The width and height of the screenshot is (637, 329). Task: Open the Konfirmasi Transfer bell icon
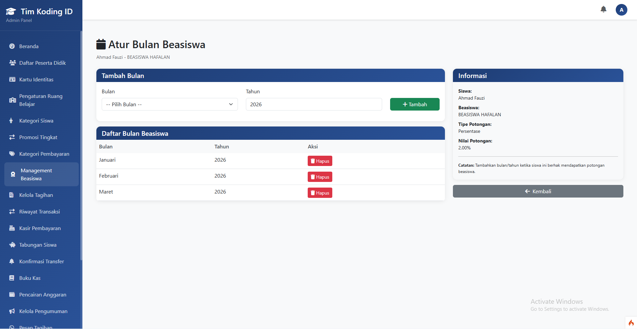click(x=12, y=261)
